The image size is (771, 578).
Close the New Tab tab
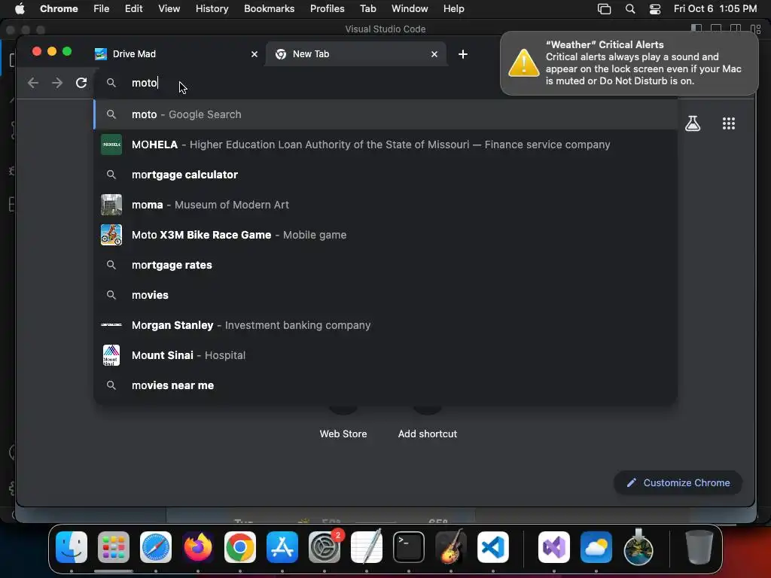[x=434, y=54]
